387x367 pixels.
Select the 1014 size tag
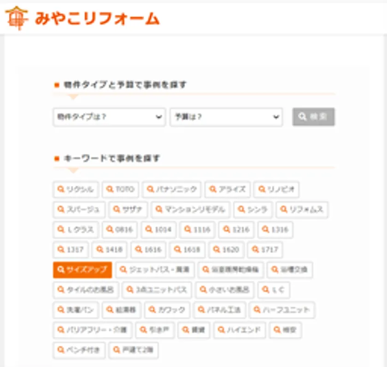158,230
